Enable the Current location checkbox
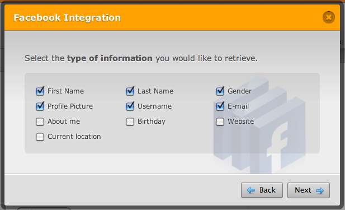This screenshot has height=210, width=345. [40, 137]
